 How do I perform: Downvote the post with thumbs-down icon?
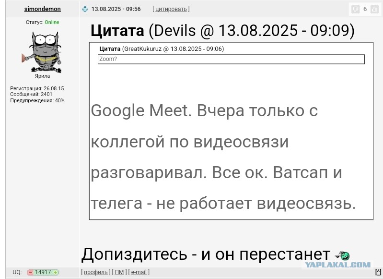[x=355, y=9]
